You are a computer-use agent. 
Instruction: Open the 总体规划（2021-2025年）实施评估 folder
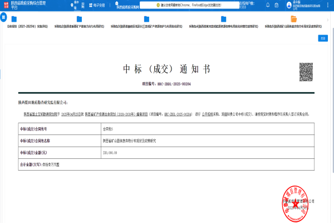[x=14, y=19]
